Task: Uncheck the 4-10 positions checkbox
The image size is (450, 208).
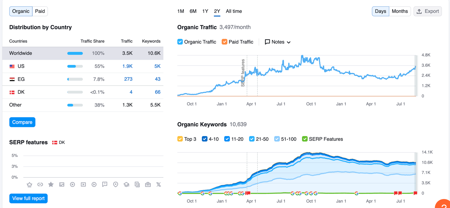Action: click(205, 139)
